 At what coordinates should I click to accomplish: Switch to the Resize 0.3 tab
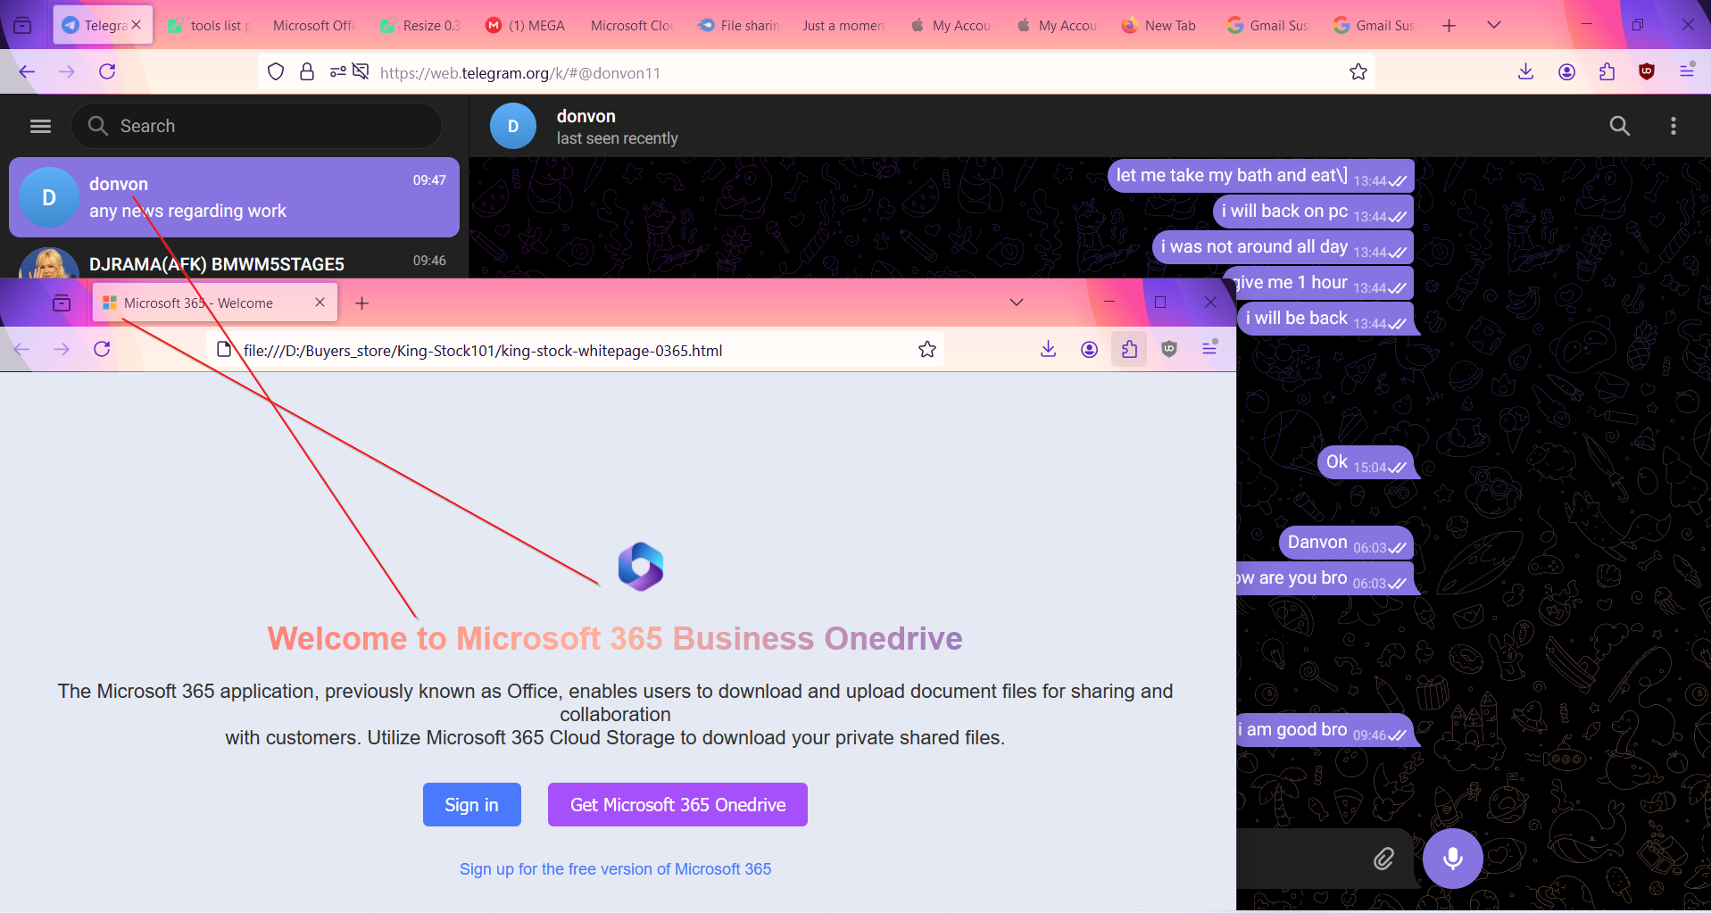point(421,25)
